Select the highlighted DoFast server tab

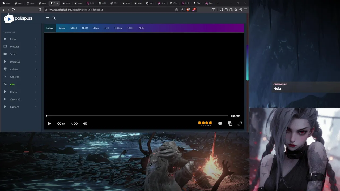coord(50,28)
